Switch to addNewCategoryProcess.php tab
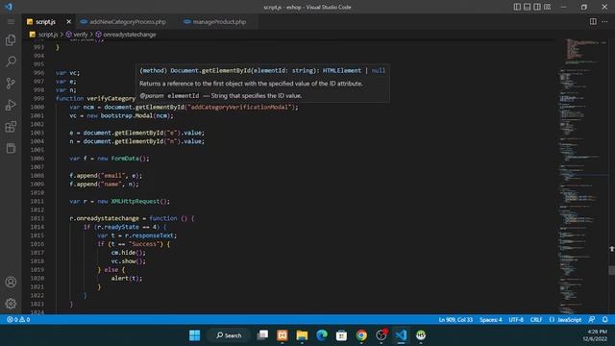This screenshot has width=615, height=346. (x=128, y=21)
